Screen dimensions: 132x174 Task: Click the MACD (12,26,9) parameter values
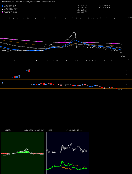click(x=34, y=130)
